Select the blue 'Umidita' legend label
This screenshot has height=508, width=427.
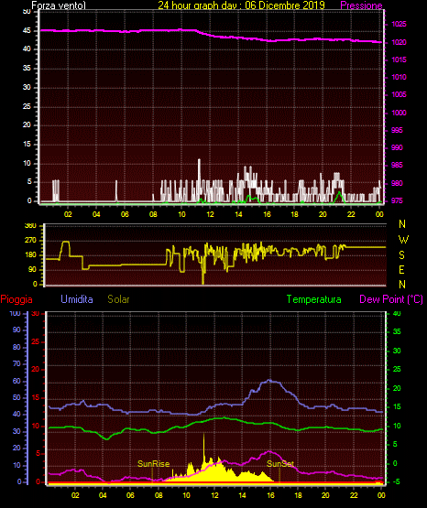click(77, 299)
